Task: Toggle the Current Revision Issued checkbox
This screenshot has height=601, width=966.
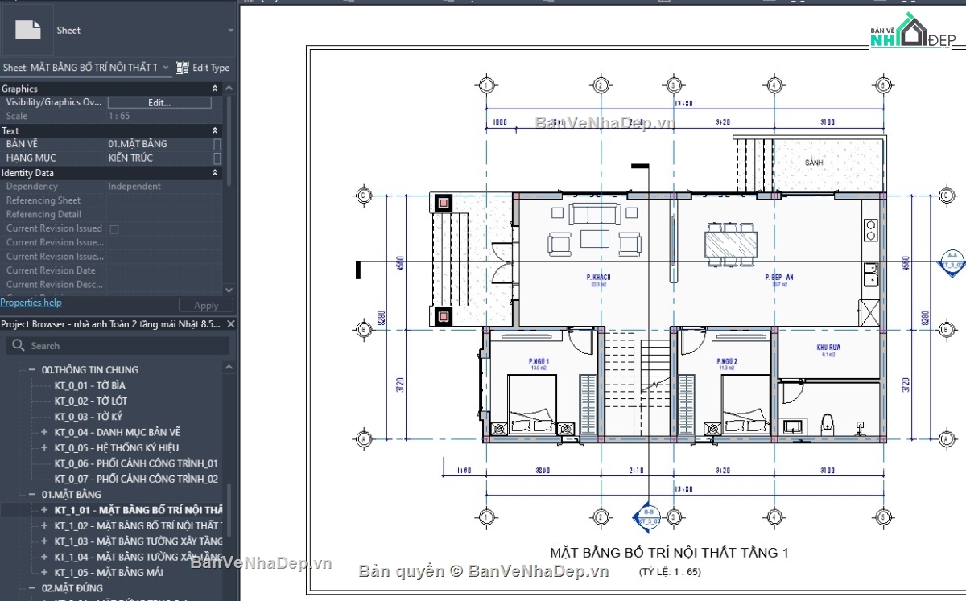Action: pos(114,228)
